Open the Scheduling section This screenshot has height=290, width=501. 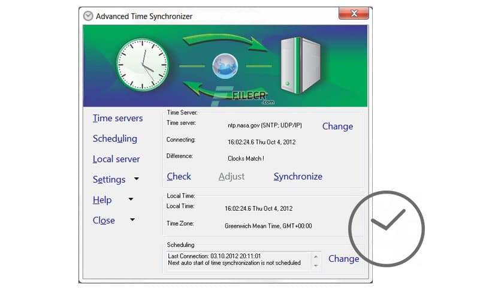tap(114, 138)
